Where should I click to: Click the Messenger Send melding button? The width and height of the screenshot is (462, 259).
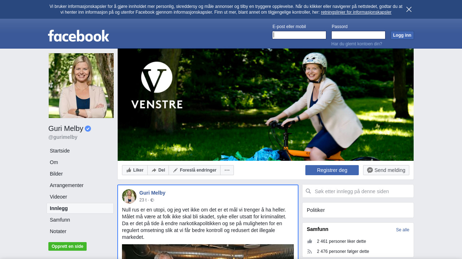tap(386, 170)
